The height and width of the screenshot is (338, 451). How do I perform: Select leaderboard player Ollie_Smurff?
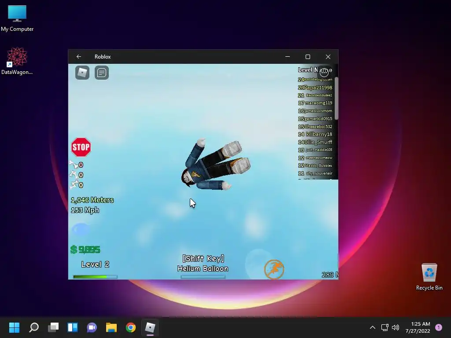(x=318, y=142)
